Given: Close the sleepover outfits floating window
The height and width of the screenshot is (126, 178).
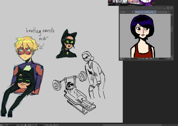Looking at the screenshot, I should click(x=171, y=8).
